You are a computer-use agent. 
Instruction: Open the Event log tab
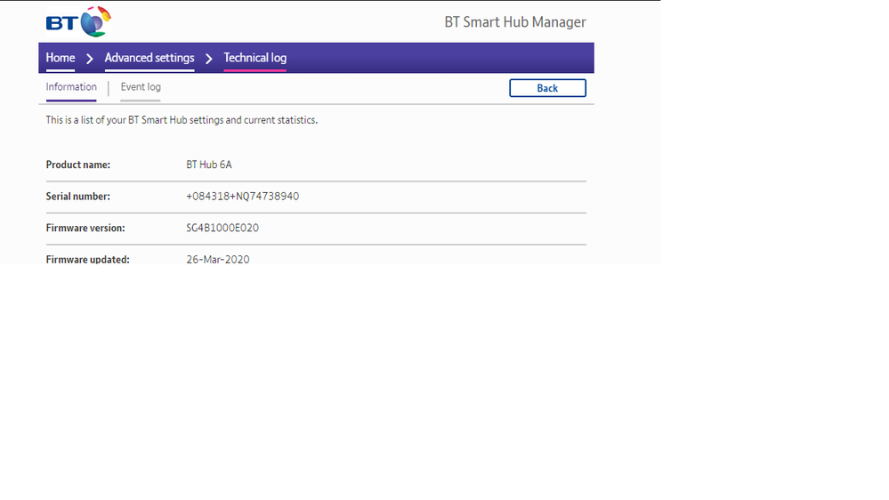(141, 87)
